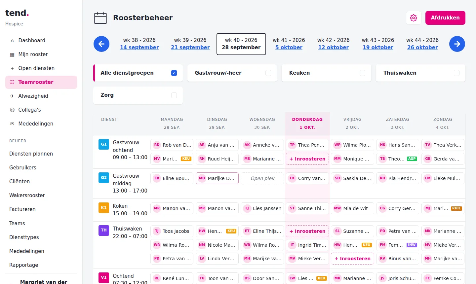This screenshot has width=476, height=284.
Task: Click the TH Thuiswaken badge
Action: click(x=104, y=231)
